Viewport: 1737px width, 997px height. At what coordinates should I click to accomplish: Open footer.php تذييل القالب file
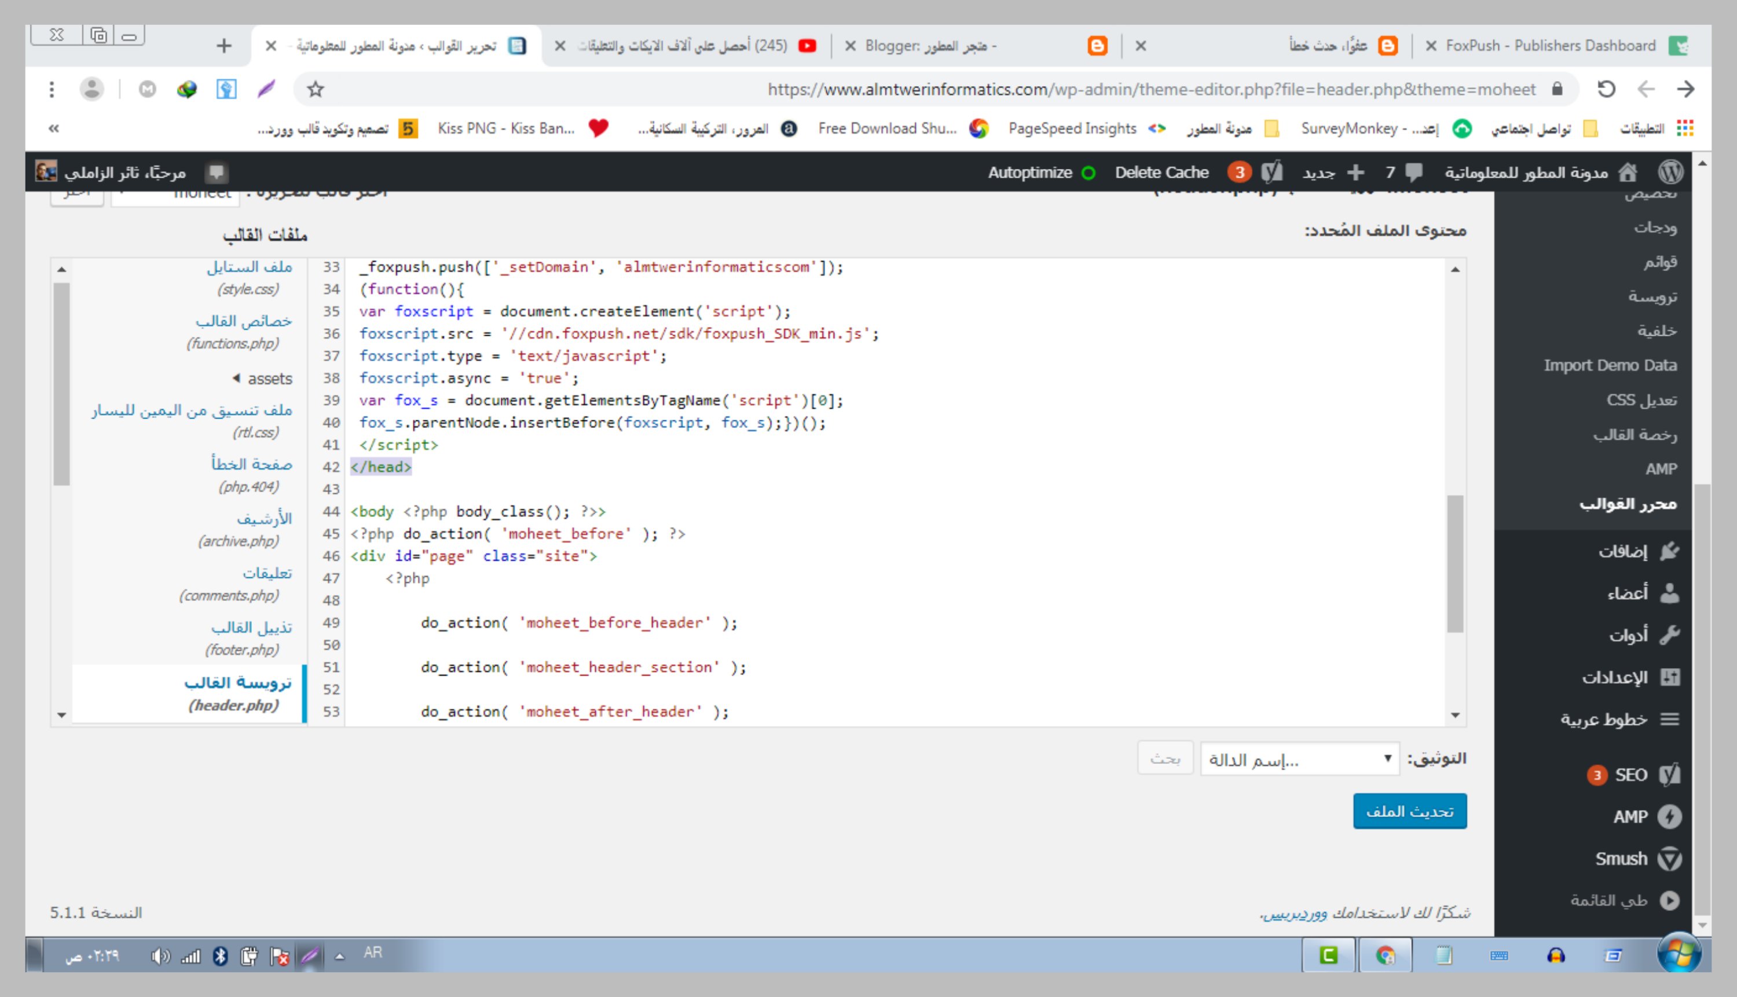point(247,638)
